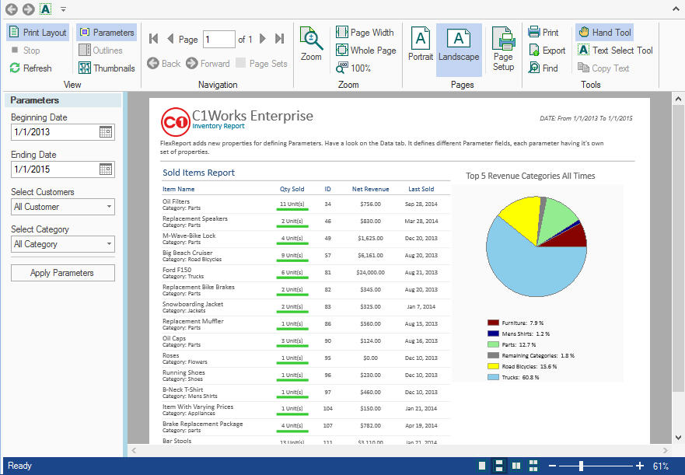The height and width of the screenshot is (475, 685).
Task: Open Ending Date calendar picker
Action: point(106,169)
